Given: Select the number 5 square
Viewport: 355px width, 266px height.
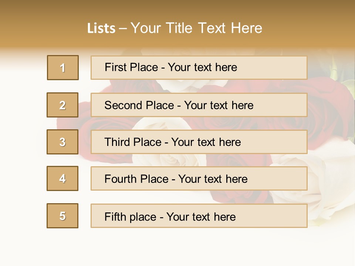Looking at the screenshot, I should [62, 216].
